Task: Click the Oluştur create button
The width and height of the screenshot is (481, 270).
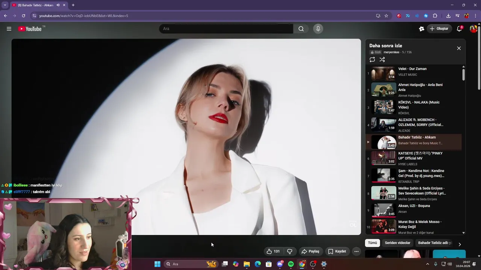Action: pyautogui.click(x=439, y=29)
